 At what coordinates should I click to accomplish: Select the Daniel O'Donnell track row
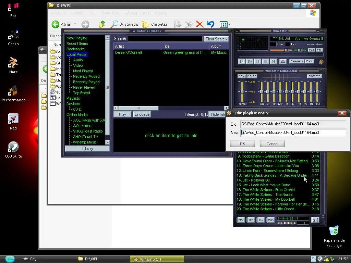171,52
